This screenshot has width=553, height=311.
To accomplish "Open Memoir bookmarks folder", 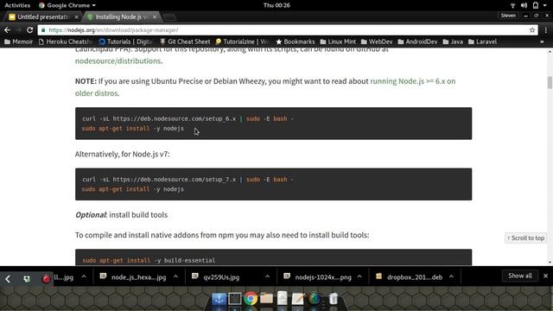I will pyautogui.click(x=18, y=41).
